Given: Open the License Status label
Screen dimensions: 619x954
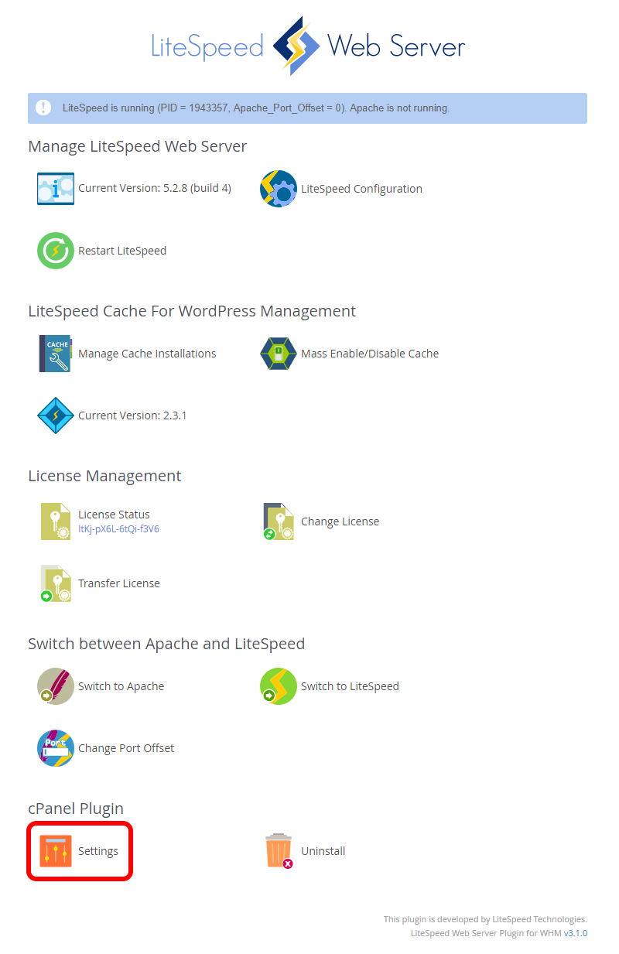Looking at the screenshot, I should (114, 515).
